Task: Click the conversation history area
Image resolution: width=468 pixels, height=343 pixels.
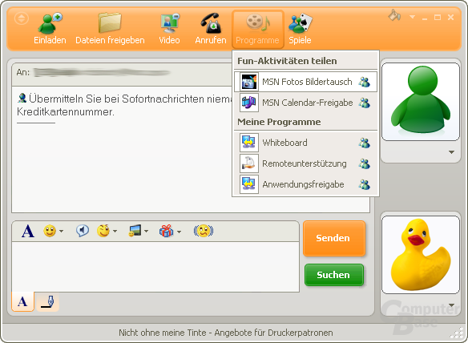Action: coord(122,149)
